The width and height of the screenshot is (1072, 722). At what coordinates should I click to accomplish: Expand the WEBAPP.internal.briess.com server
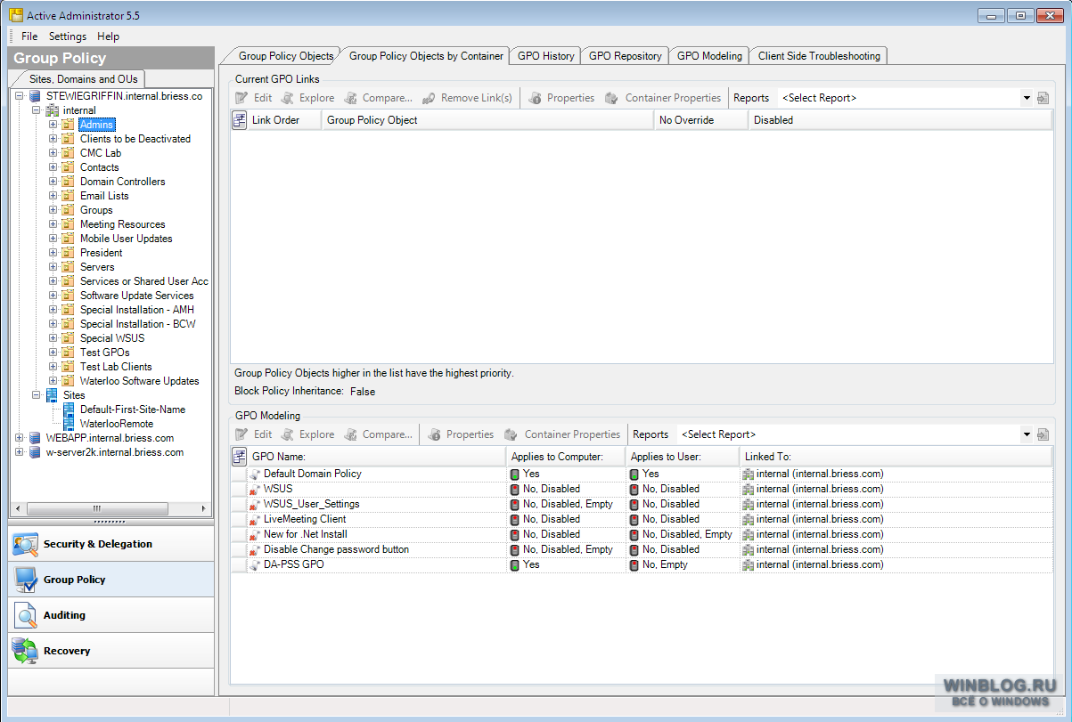point(20,438)
